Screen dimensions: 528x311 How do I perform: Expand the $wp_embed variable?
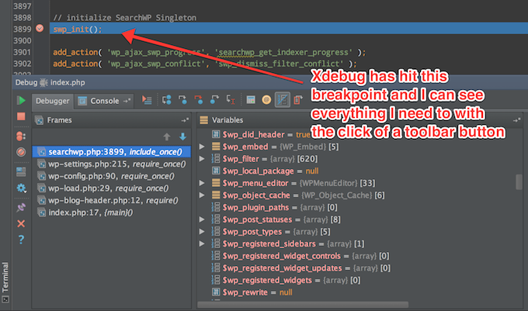pyautogui.click(x=202, y=147)
